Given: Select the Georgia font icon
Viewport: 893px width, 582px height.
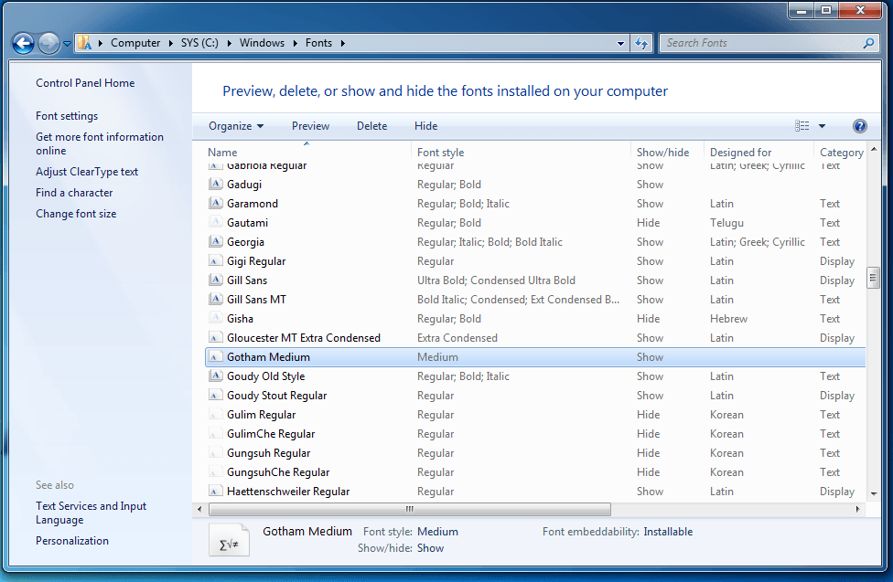Looking at the screenshot, I should [215, 242].
